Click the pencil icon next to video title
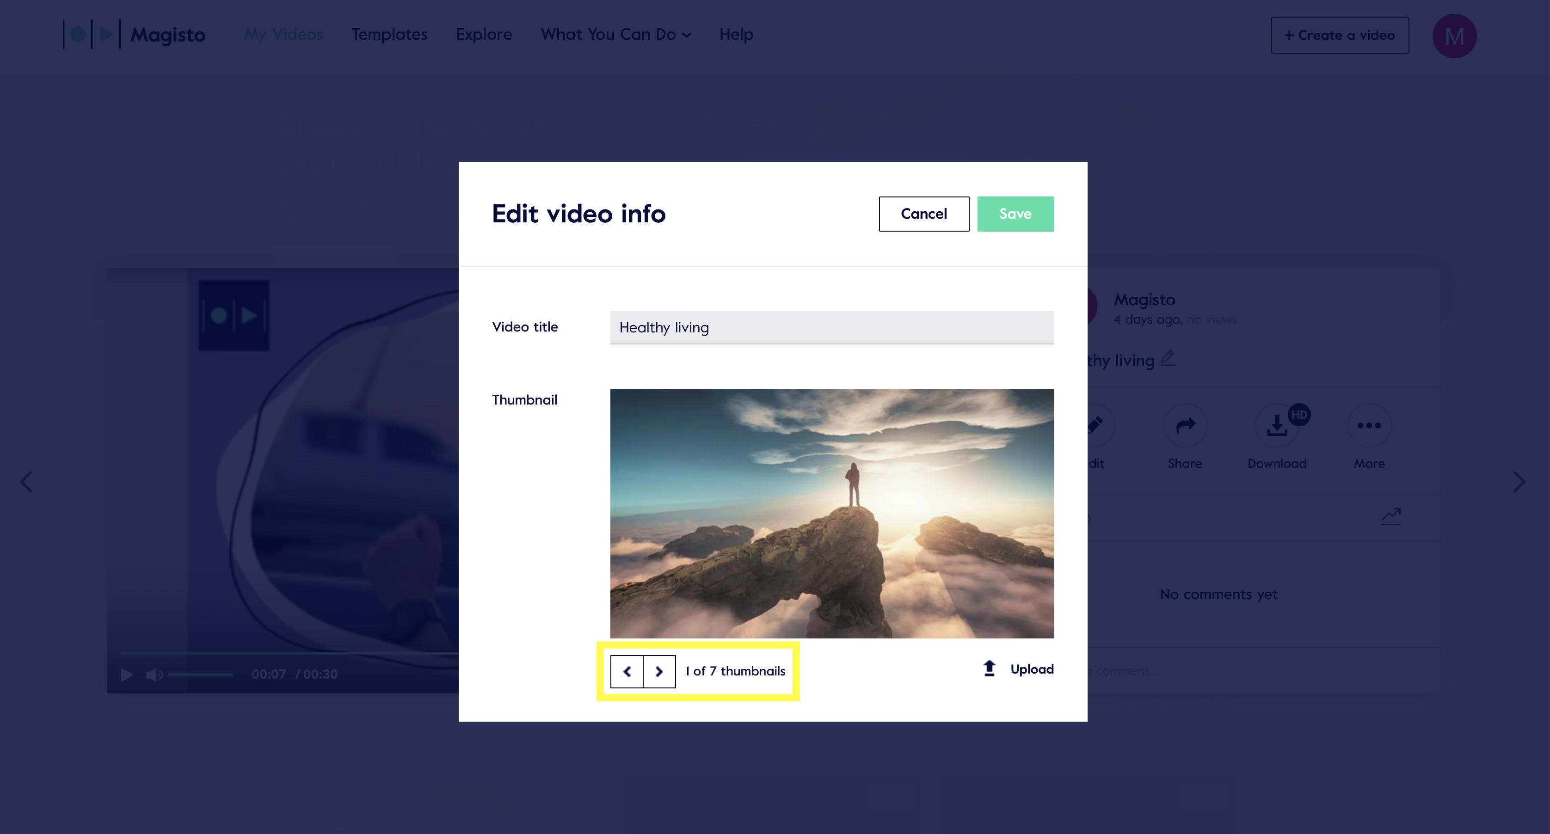Screen dimensions: 1550x834 (1167, 359)
